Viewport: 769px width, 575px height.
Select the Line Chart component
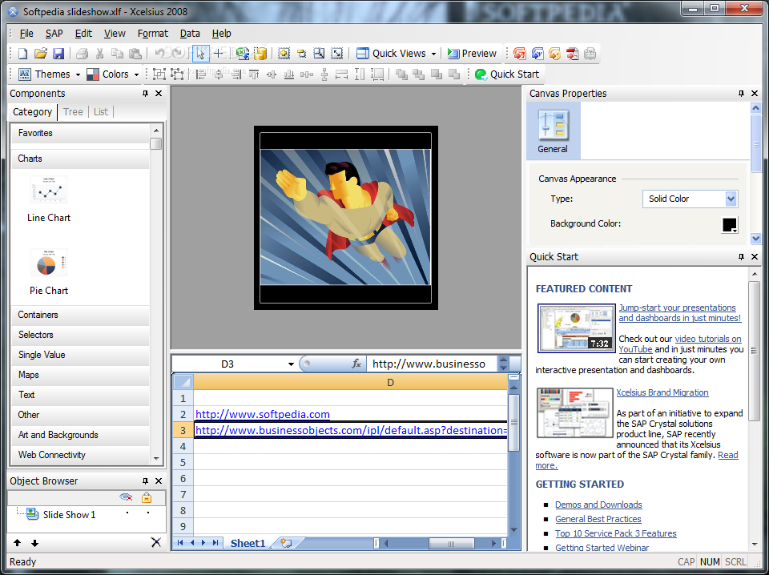coord(49,199)
